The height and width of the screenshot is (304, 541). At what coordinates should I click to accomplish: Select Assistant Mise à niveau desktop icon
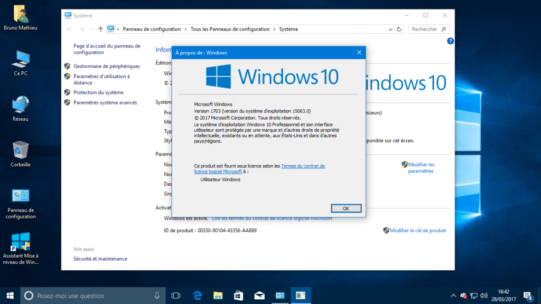click(21, 249)
